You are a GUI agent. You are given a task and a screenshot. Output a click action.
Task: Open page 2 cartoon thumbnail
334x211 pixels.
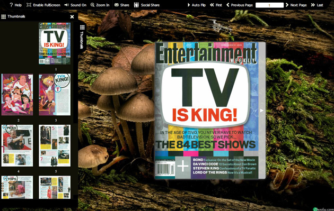(17, 95)
